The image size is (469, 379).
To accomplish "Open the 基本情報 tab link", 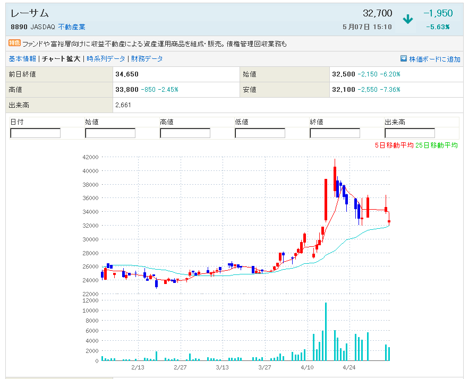I will pyautogui.click(x=22, y=59).
